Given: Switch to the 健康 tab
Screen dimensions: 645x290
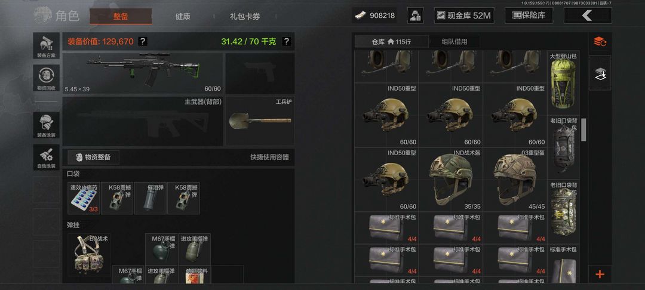Looking at the screenshot, I should click(x=183, y=17).
